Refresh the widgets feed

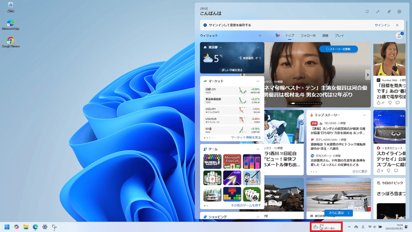pyautogui.click(x=367, y=12)
